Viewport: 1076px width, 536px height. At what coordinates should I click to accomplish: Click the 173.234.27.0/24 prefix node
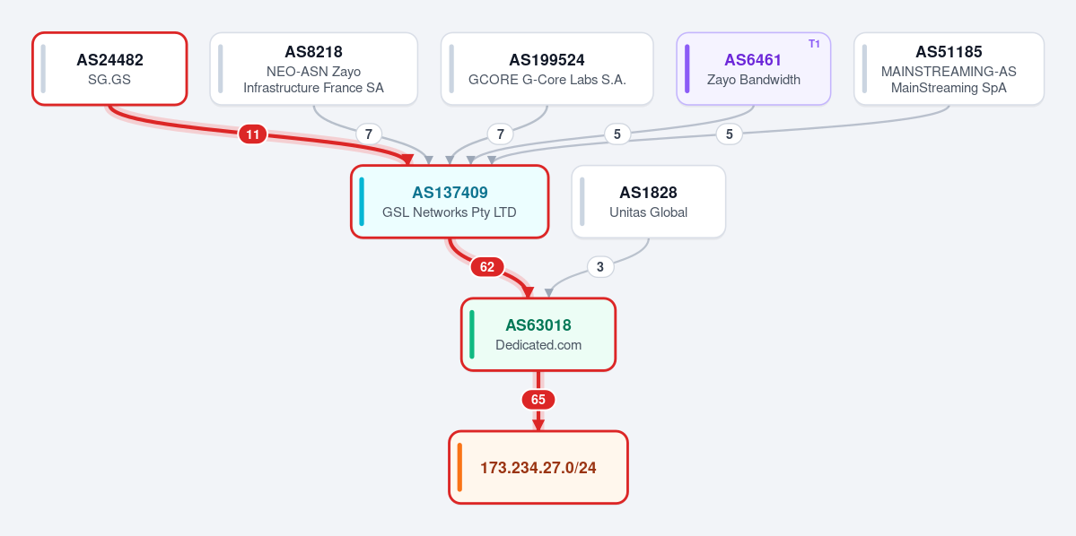(x=538, y=468)
